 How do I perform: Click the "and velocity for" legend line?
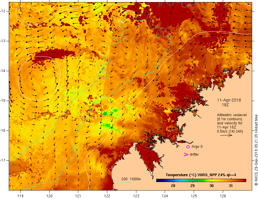(x=230, y=123)
